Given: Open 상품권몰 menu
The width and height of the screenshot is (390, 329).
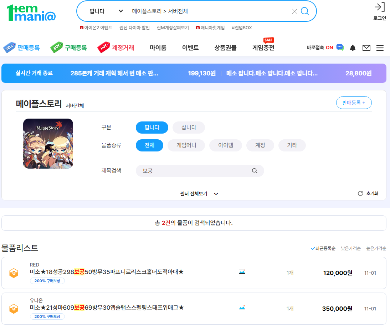Looking at the screenshot, I should click(x=226, y=48).
